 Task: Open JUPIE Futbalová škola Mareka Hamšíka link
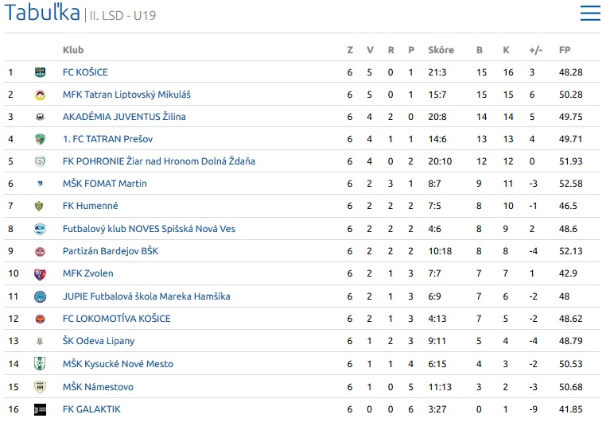(146, 296)
